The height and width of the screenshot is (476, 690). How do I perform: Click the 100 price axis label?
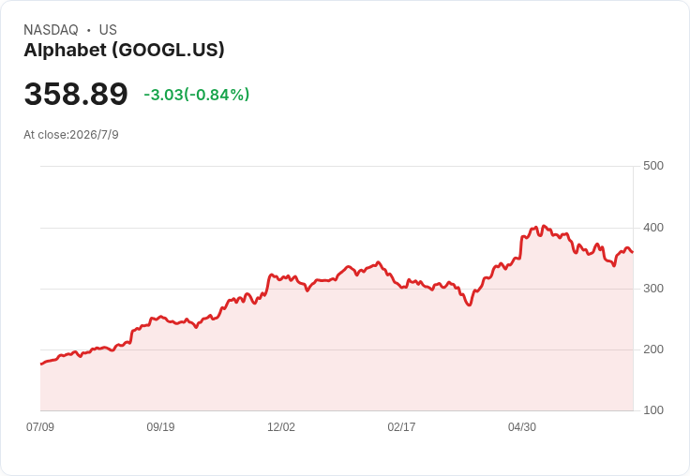pos(653,410)
